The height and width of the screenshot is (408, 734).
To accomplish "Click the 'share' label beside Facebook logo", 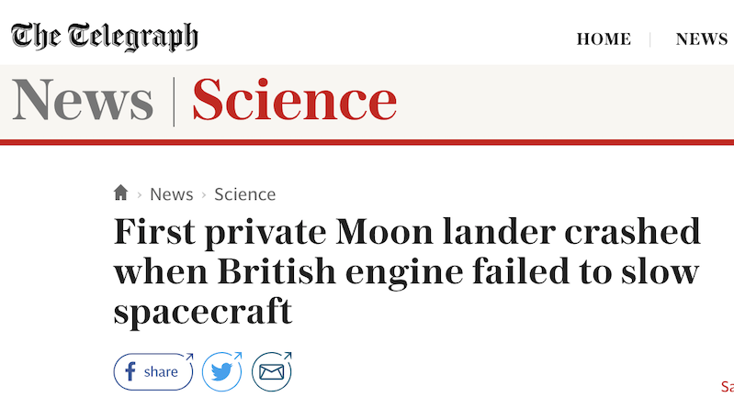I will 162,371.
